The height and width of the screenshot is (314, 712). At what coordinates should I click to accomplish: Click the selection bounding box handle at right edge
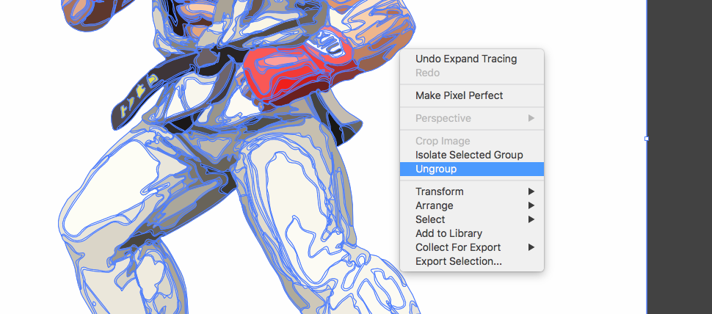(x=647, y=139)
